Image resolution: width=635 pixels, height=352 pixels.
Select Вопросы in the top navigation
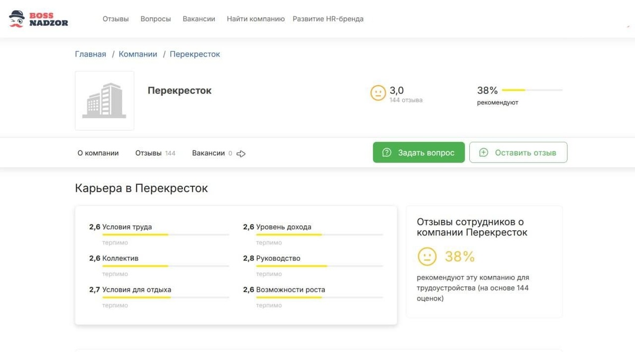(x=155, y=19)
